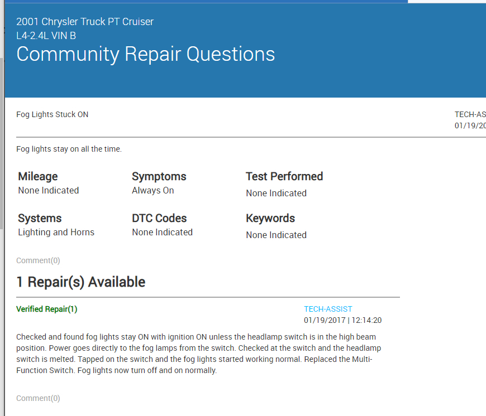The width and height of the screenshot is (486, 416).
Task: Click the 'Lighting and Horns' system value
Action: click(x=56, y=232)
